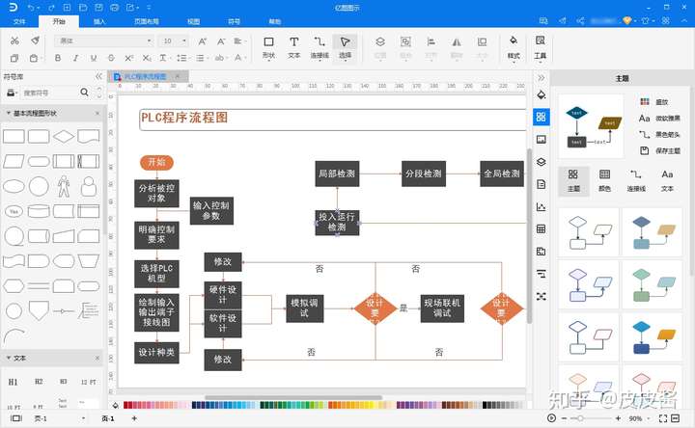Image resolution: width=695 pixels, height=428 pixels.
Task: Select the 文本 sub-tab in theme panel
Action: tap(667, 180)
